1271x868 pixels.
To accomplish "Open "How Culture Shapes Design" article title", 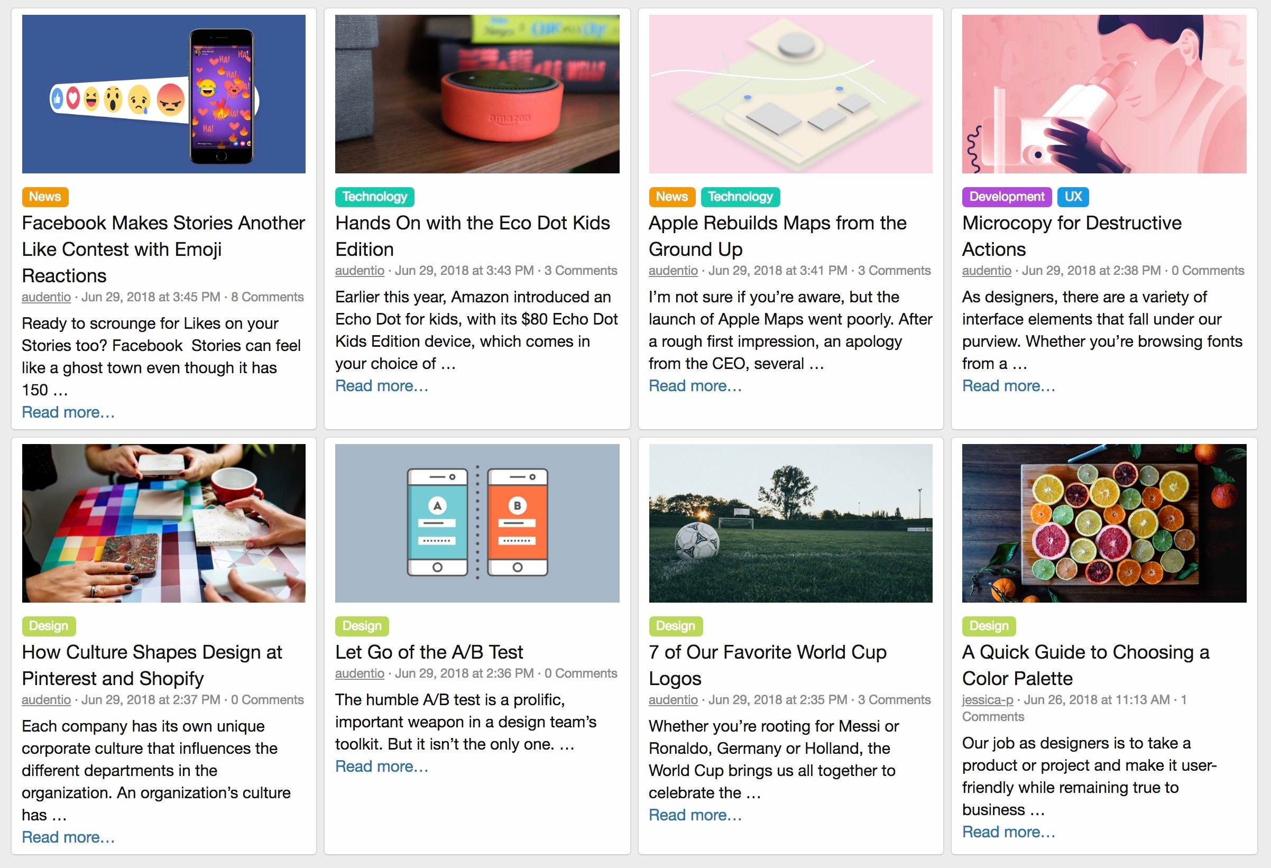I will pyautogui.click(x=152, y=665).
